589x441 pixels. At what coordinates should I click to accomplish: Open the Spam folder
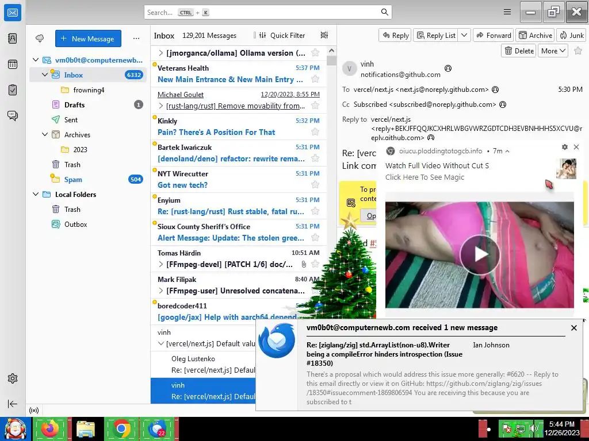[73, 179]
